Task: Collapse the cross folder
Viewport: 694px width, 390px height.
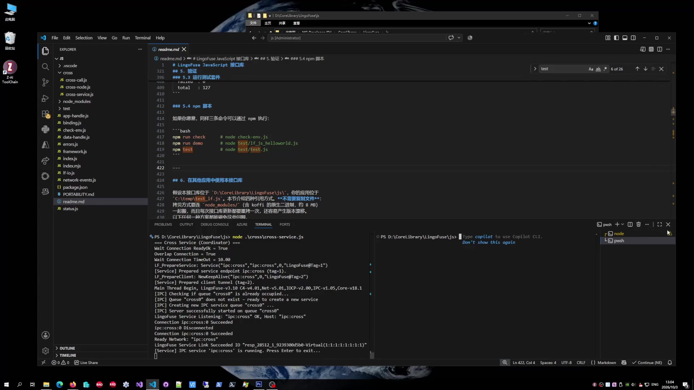Action: pos(100,73)
